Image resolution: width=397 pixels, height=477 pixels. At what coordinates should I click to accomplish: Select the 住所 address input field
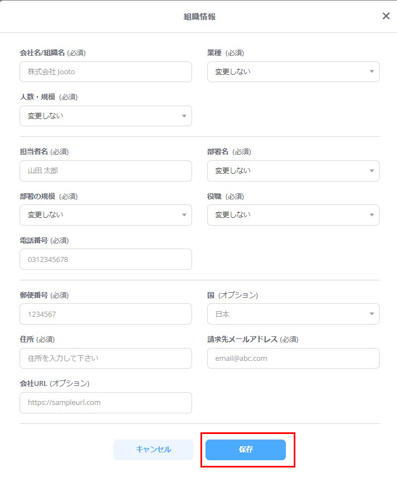tap(106, 358)
